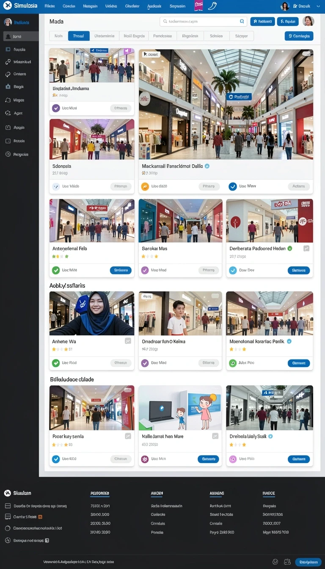
Task: Click grey button on Undatioid Jindama card
Action: tap(121, 108)
